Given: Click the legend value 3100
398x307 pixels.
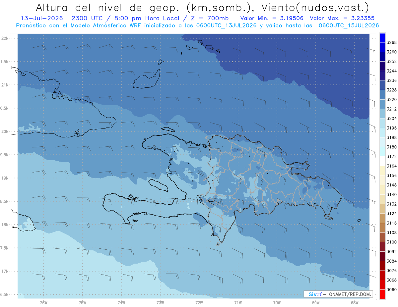Looking at the screenshot, I should point(392,242).
